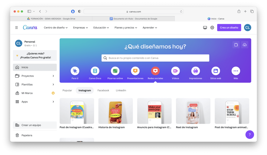Open the purple help question mark button
Image resolution: width=267 pixels, height=155 pixels.
tap(250, 135)
